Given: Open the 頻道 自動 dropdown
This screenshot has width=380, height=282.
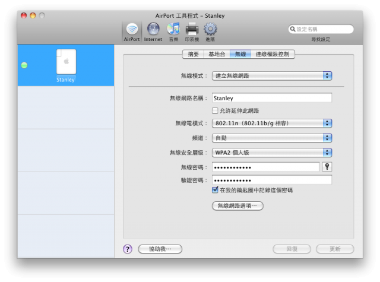Looking at the screenshot, I should point(272,138).
